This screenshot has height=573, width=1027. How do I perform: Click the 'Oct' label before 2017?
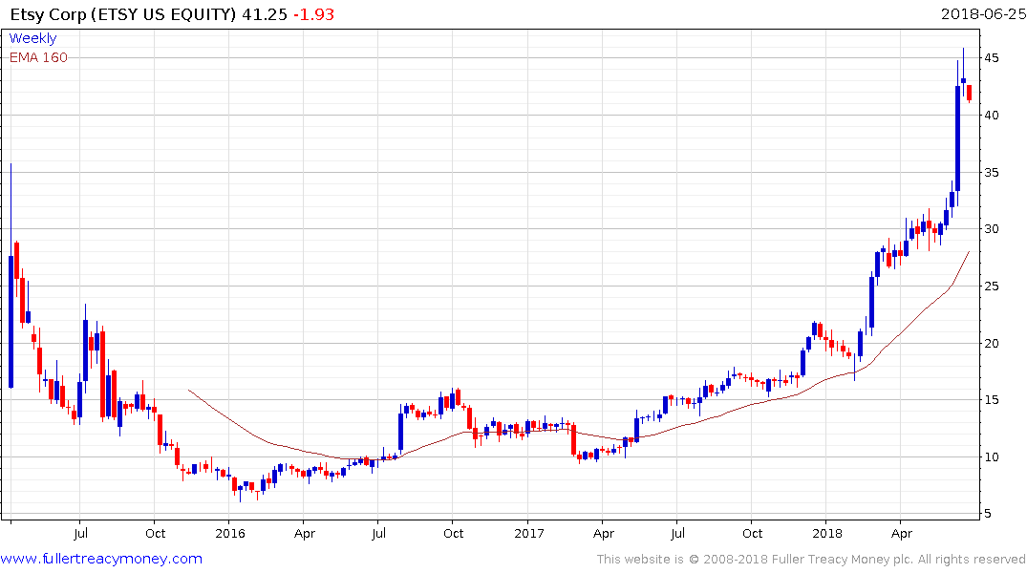[453, 533]
